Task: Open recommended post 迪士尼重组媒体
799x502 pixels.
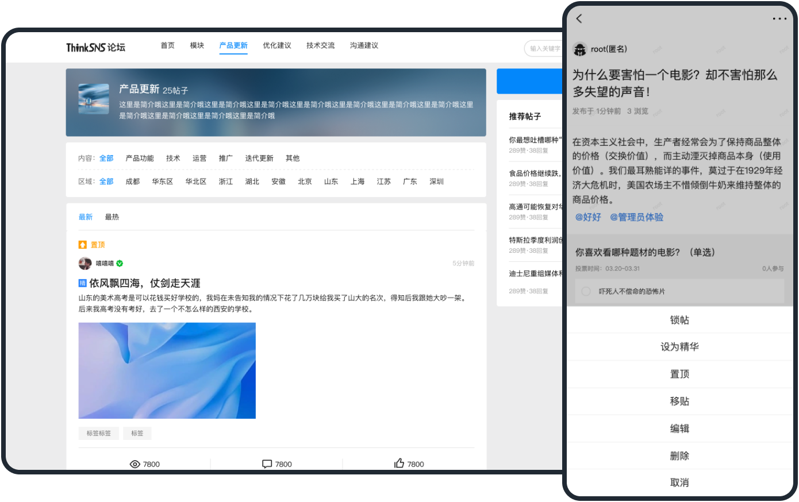Action: tap(535, 273)
